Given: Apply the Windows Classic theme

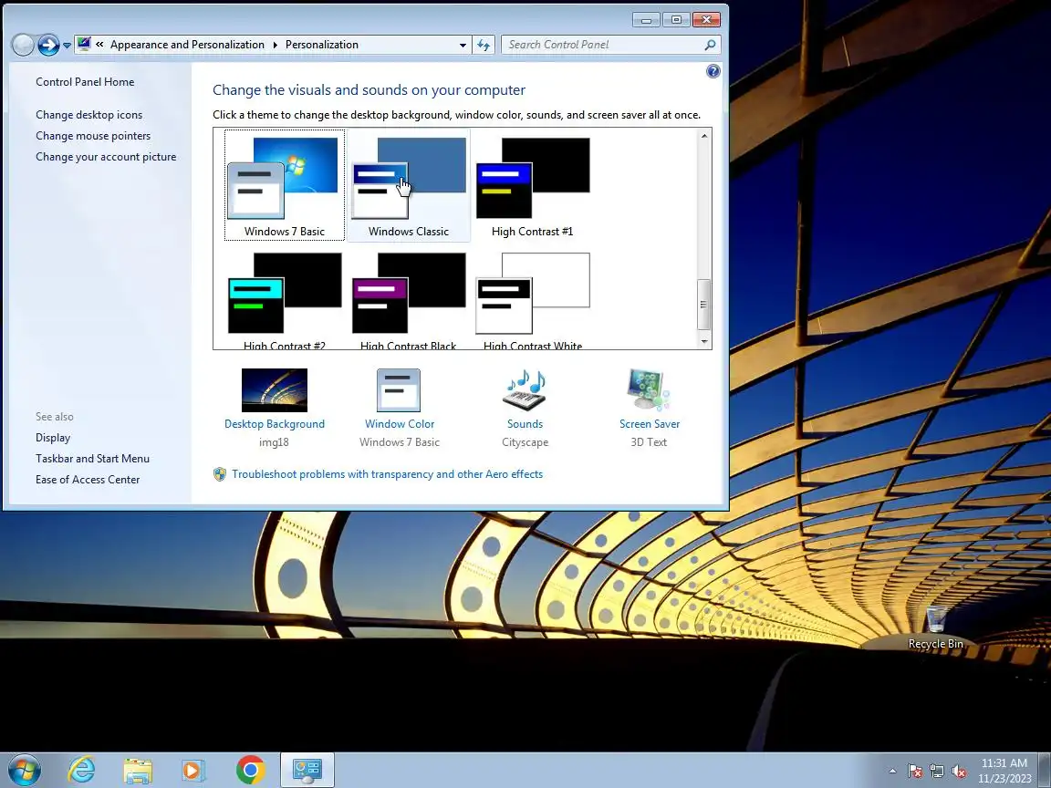Looking at the screenshot, I should 408,185.
